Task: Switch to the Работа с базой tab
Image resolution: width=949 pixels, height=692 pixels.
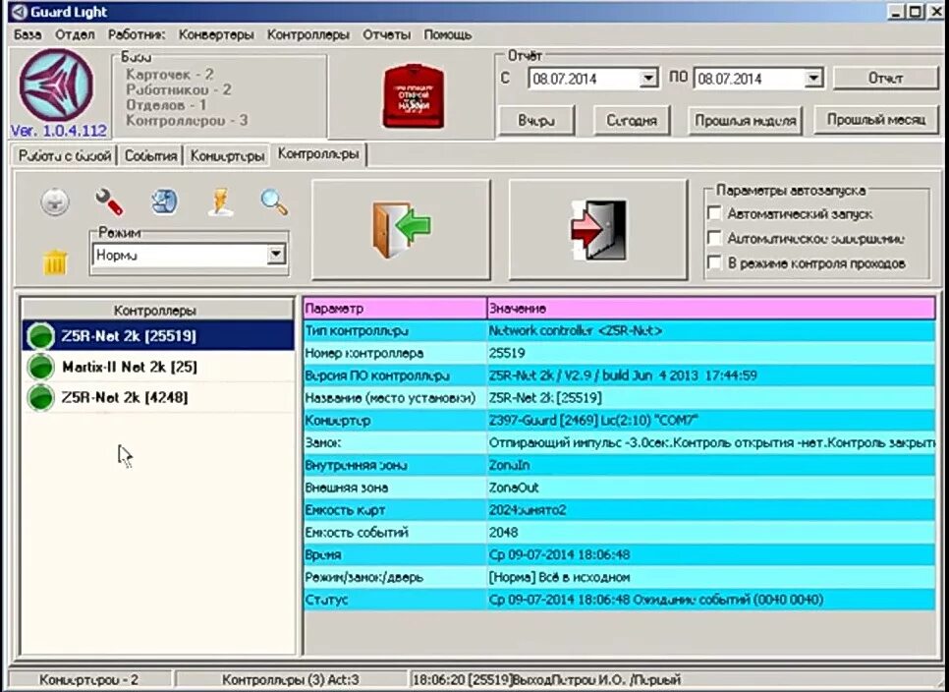Action: [65, 155]
